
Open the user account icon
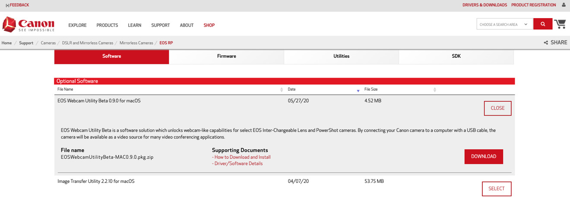tap(564, 5)
